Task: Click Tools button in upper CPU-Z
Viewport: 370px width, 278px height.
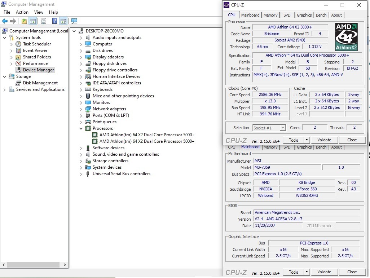Action: pyautogui.click(x=293, y=140)
